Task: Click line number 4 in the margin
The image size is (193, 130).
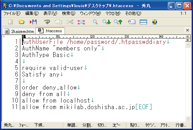Action: (x=16, y=61)
